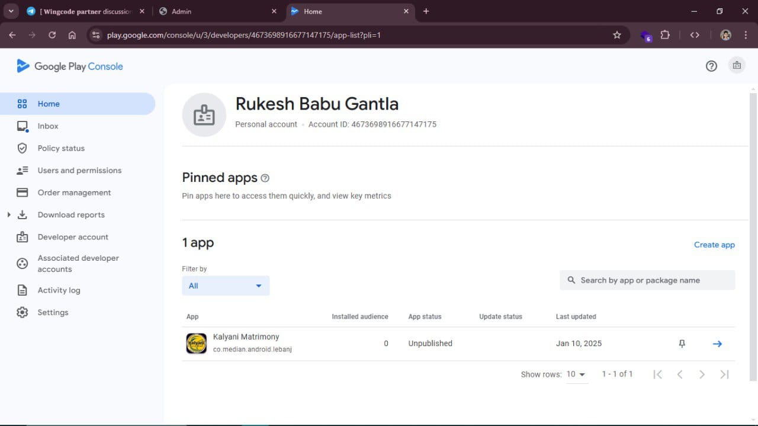This screenshot has width=758, height=426.
Task: Click the Create app link
Action: 714,245
